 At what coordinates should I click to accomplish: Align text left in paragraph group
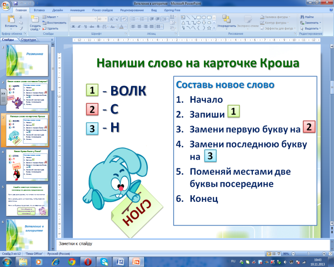[x=133, y=27]
